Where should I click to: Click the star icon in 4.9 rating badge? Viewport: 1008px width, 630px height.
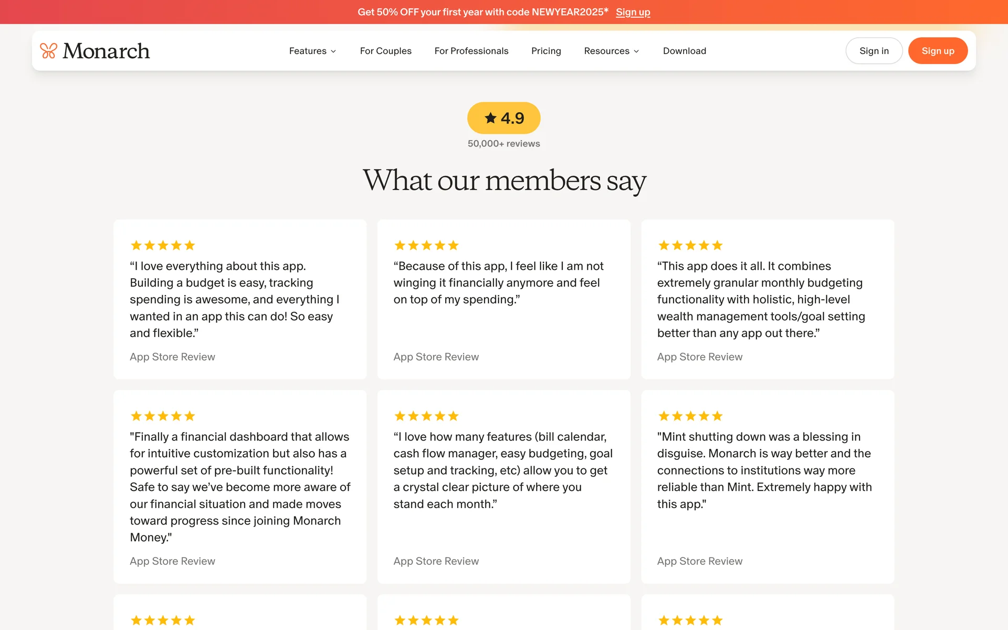point(490,118)
